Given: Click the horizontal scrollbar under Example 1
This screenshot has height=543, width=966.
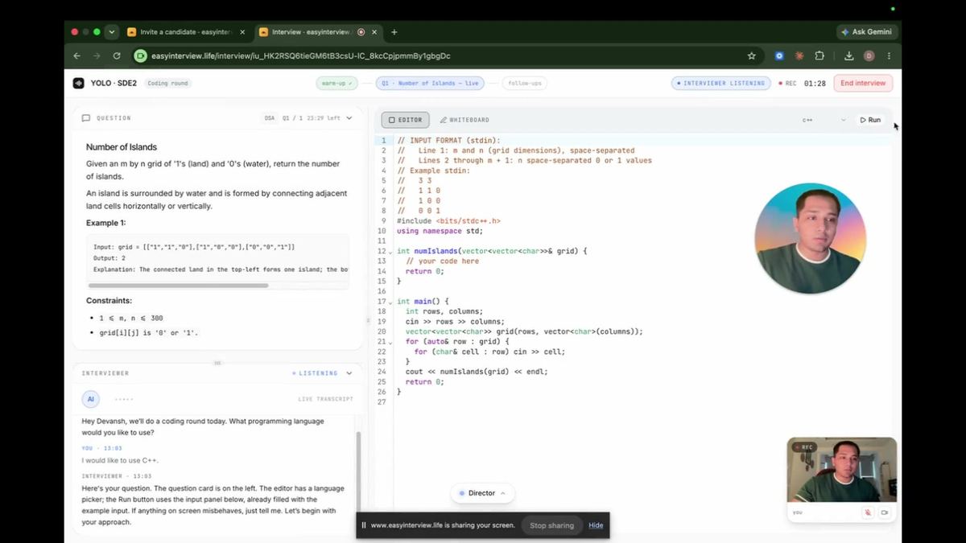Looking at the screenshot, I should pos(178,285).
